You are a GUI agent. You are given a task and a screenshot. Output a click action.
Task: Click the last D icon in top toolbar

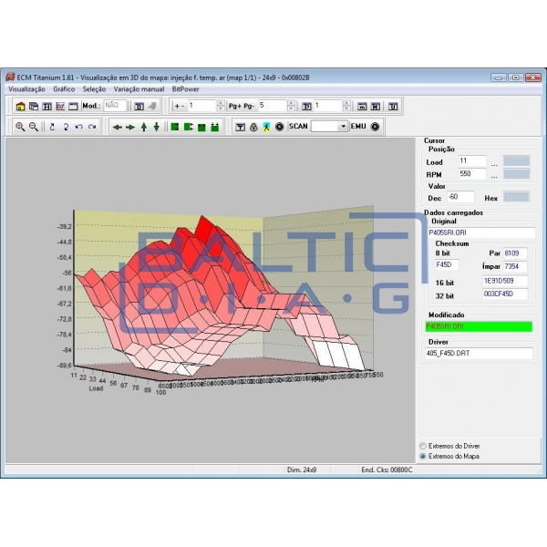pos(393,106)
